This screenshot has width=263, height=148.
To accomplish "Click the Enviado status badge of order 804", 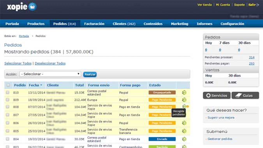I will click(162, 139).
